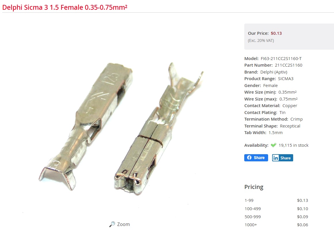Click the LinkedIn logo on Share button
The height and width of the screenshot is (232, 334).
(275, 158)
